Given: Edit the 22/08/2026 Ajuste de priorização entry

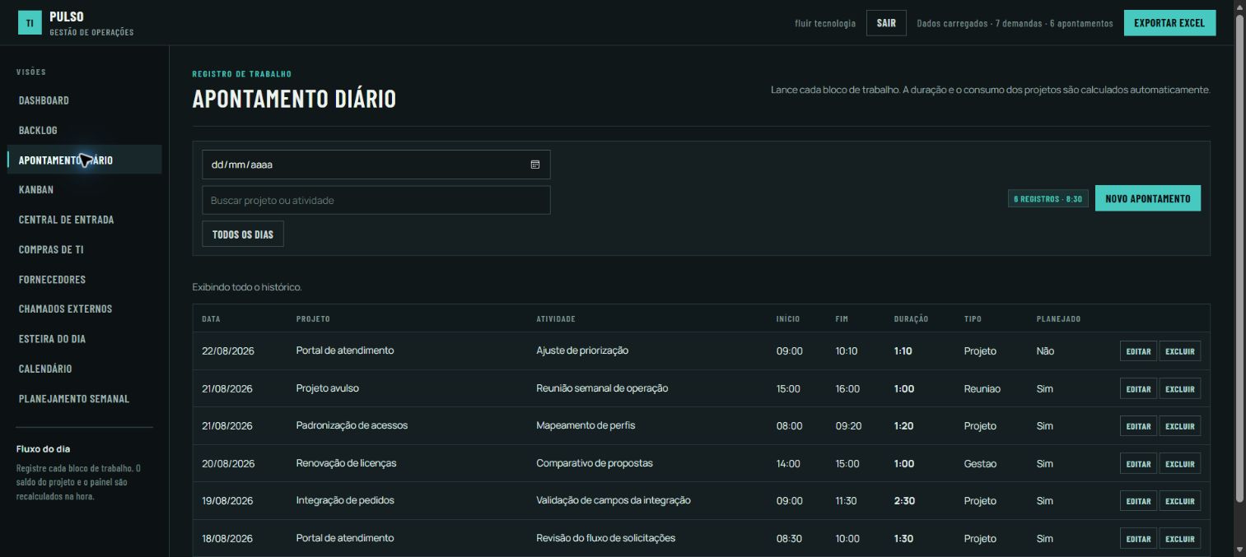Looking at the screenshot, I should (x=1138, y=351).
